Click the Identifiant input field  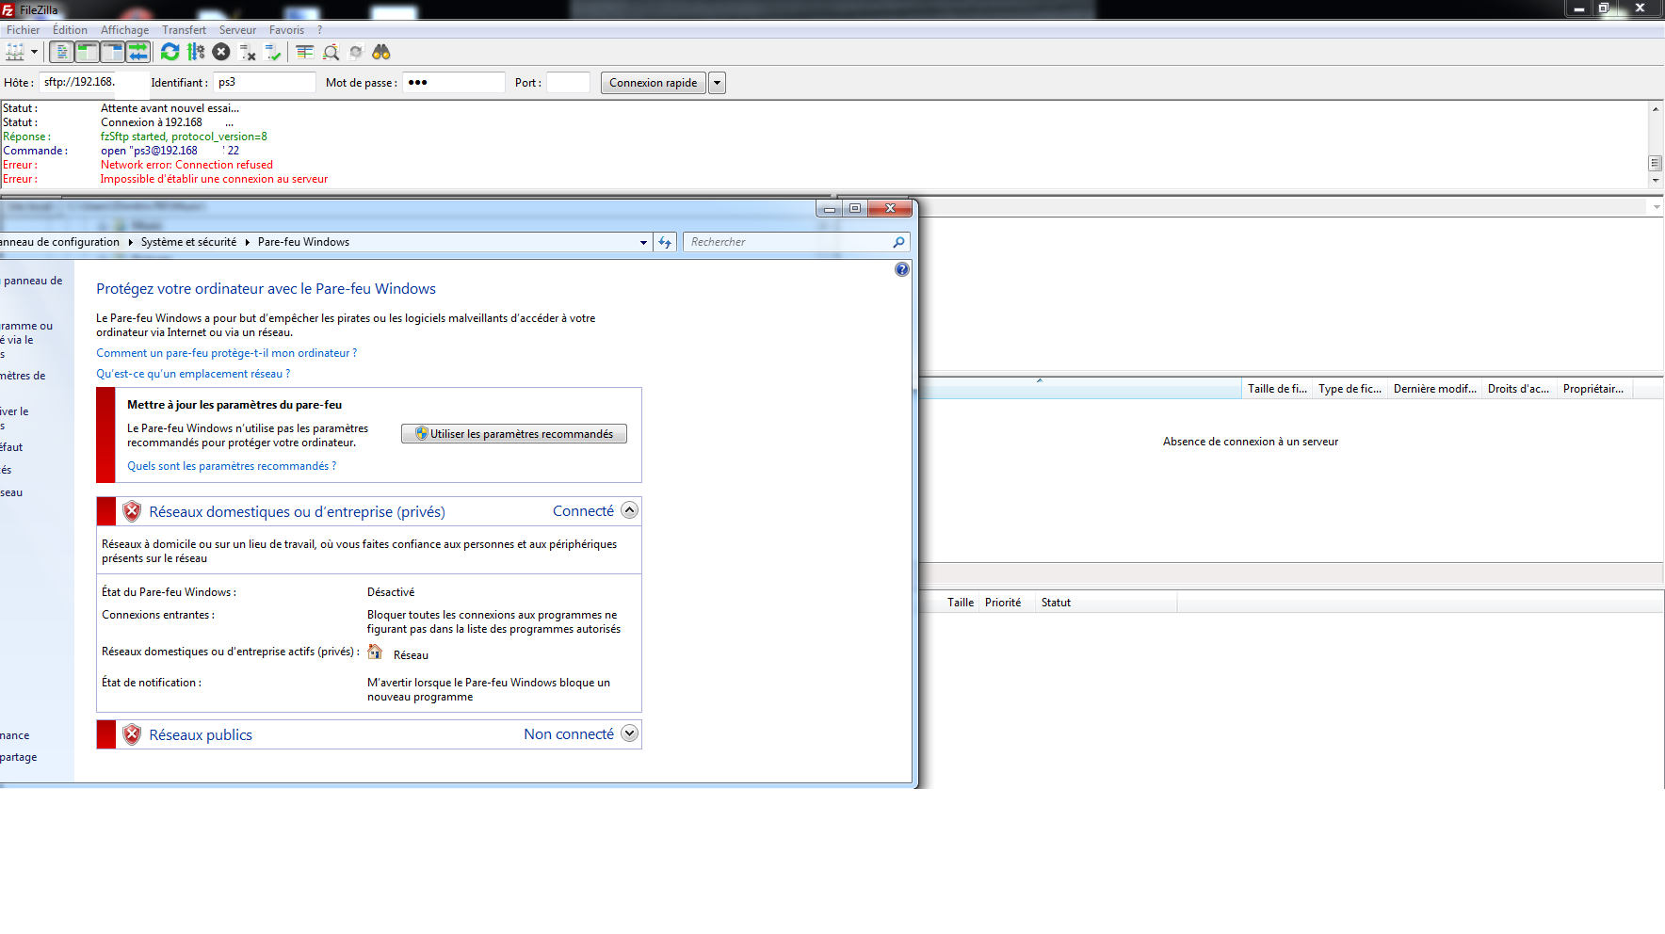click(x=265, y=83)
